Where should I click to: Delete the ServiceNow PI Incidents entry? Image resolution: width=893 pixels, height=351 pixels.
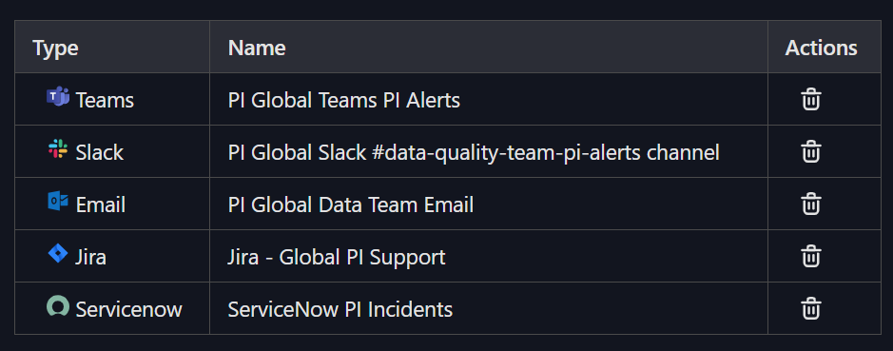point(810,309)
